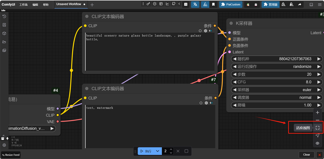Click the translate language icon in toolbar
324x159 pixels.
point(195,4)
